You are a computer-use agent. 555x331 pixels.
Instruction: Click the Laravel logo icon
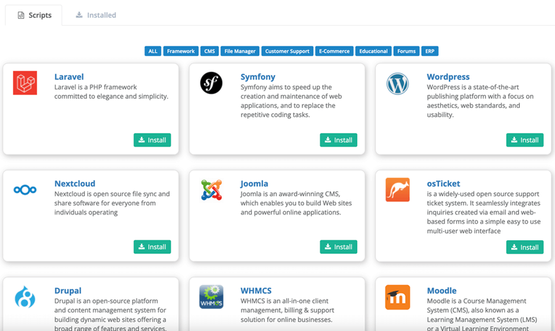tap(25, 83)
